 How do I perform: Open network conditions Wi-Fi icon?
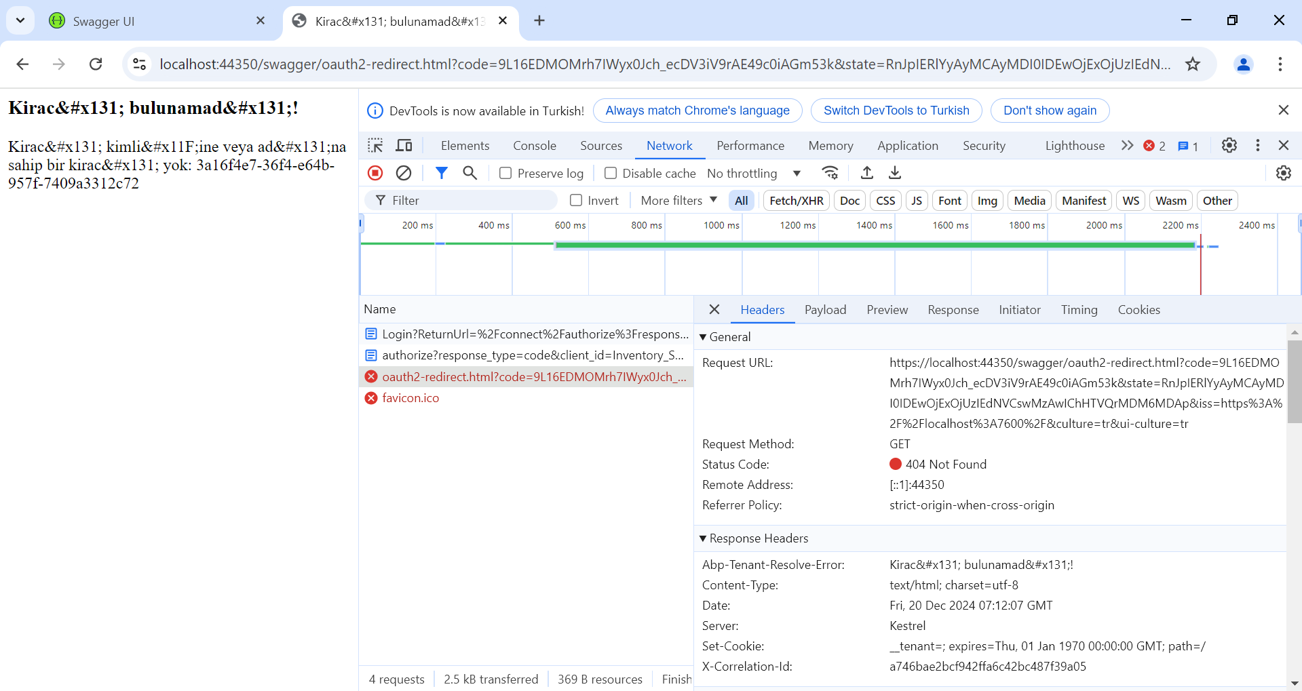830,173
